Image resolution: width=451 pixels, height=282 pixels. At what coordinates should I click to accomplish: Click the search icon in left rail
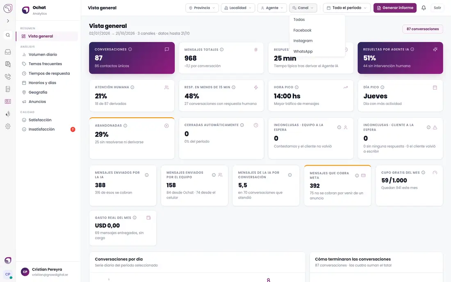(x=8, y=35)
